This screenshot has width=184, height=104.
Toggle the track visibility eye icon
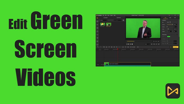pos(102,65)
